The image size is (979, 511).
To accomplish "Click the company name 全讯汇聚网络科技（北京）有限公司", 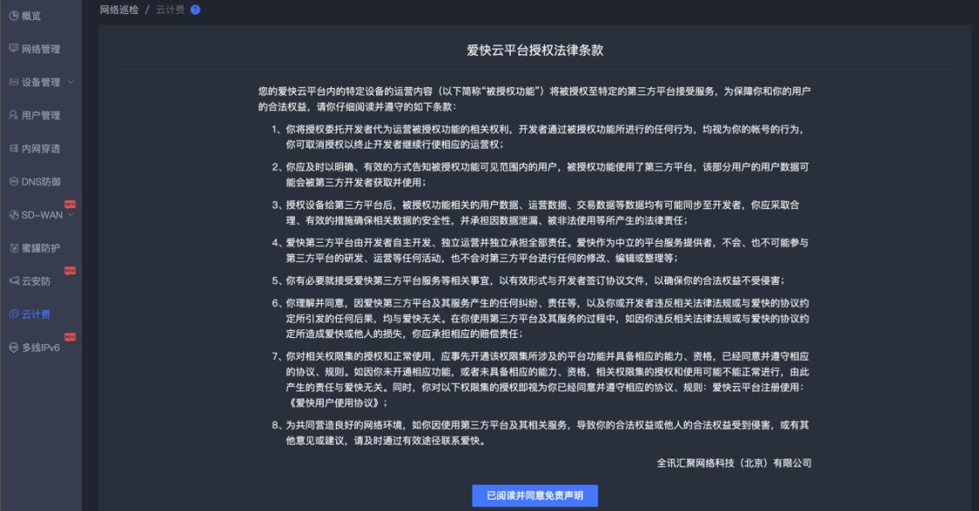I will tap(734, 463).
